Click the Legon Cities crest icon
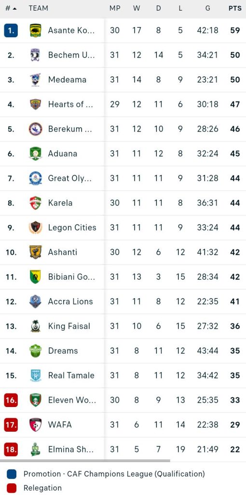 point(36,228)
